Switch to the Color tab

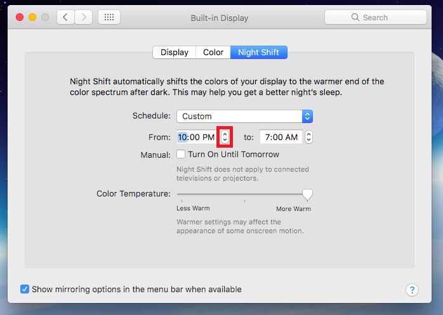[x=213, y=53]
